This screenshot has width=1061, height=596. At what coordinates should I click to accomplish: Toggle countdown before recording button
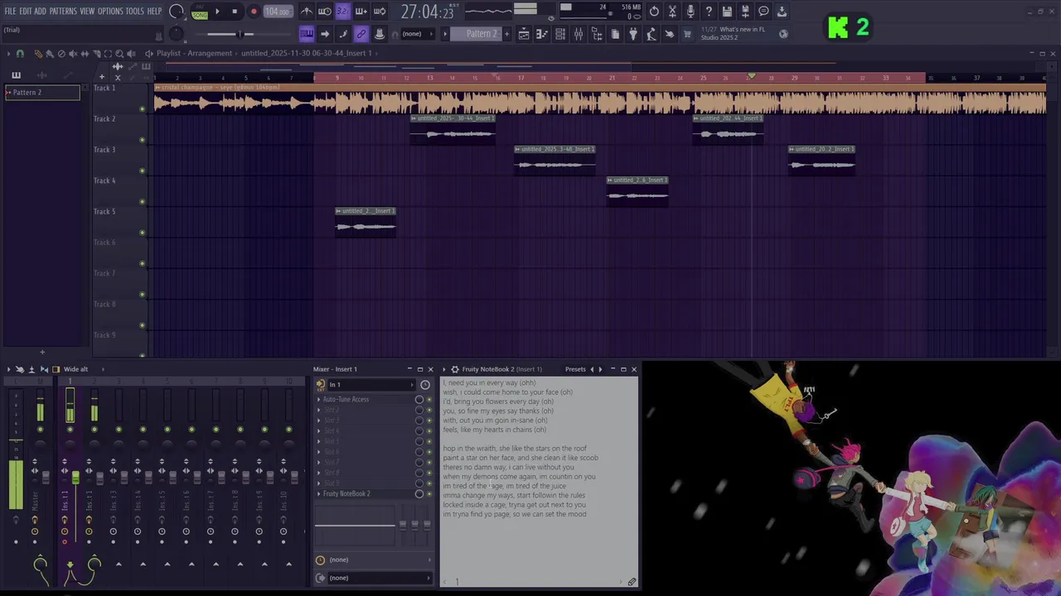(x=342, y=12)
